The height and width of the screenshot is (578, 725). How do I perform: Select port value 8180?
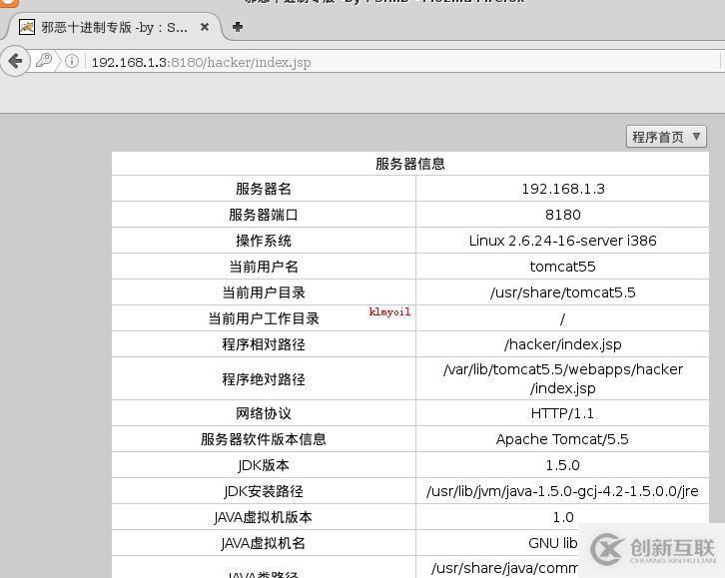pos(562,215)
